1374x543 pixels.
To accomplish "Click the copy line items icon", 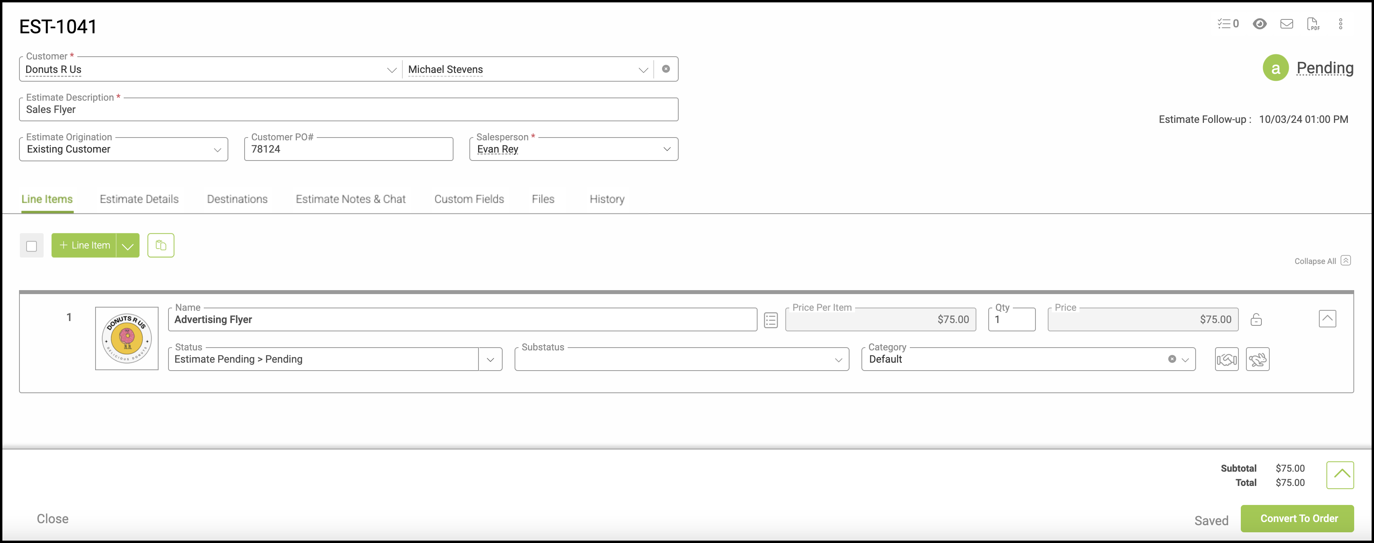I will pos(161,245).
